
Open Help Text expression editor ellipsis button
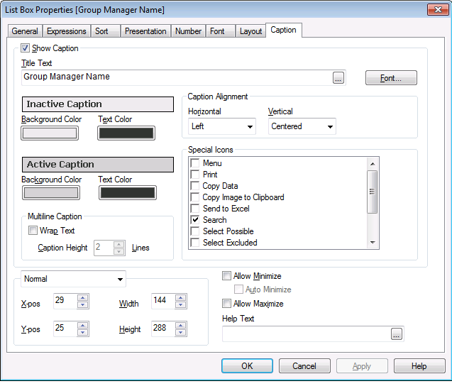point(397,334)
